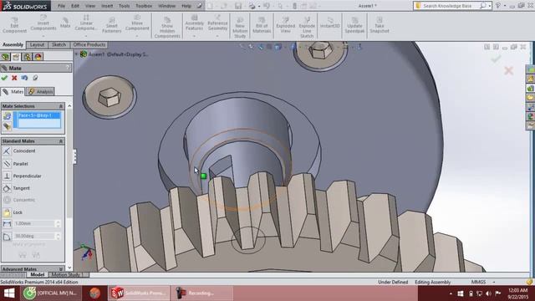Collapse the Standard Mates section
Viewport: 535px width, 301px height.
point(61,141)
